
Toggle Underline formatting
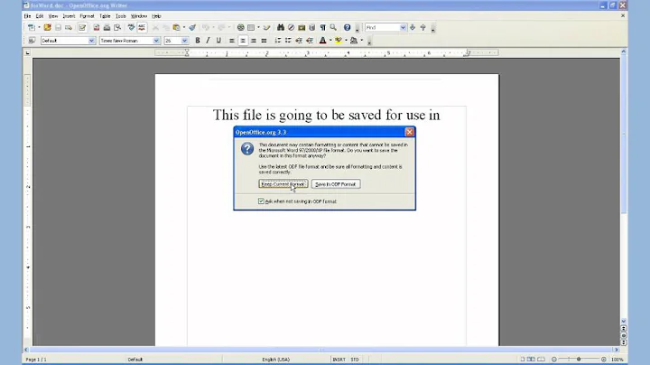tap(218, 41)
